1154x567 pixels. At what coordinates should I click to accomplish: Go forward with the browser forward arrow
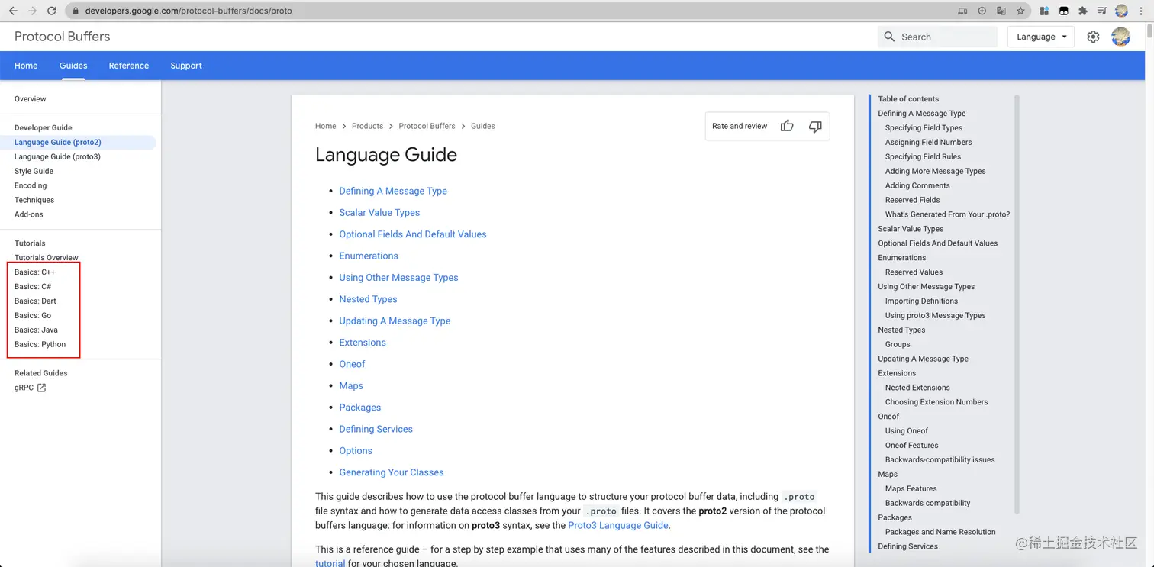point(32,11)
